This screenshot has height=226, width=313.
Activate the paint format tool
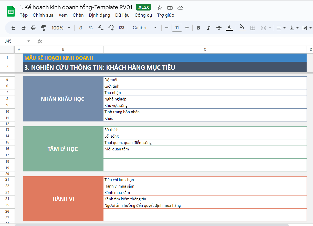coord(43,28)
